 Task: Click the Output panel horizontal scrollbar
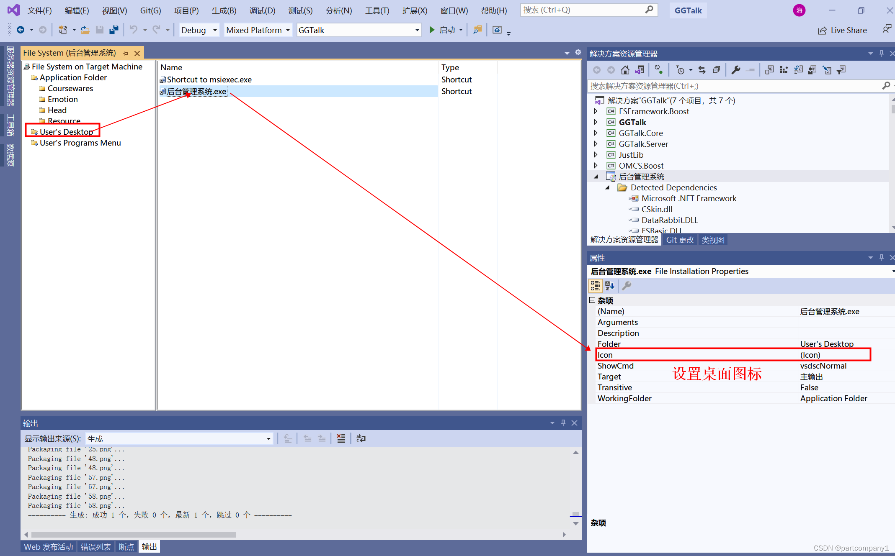(x=134, y=535)
